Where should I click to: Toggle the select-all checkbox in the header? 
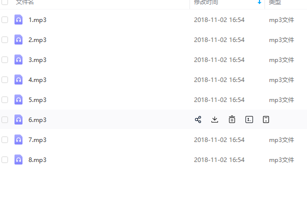(5, 2)
